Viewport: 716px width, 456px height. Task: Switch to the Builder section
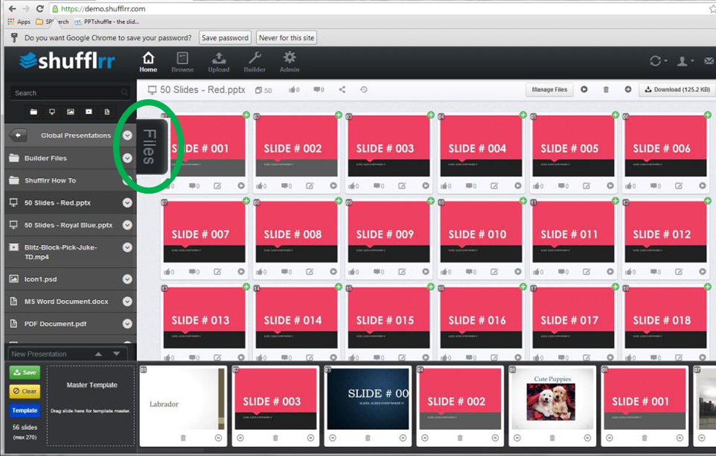pos(254,62)
